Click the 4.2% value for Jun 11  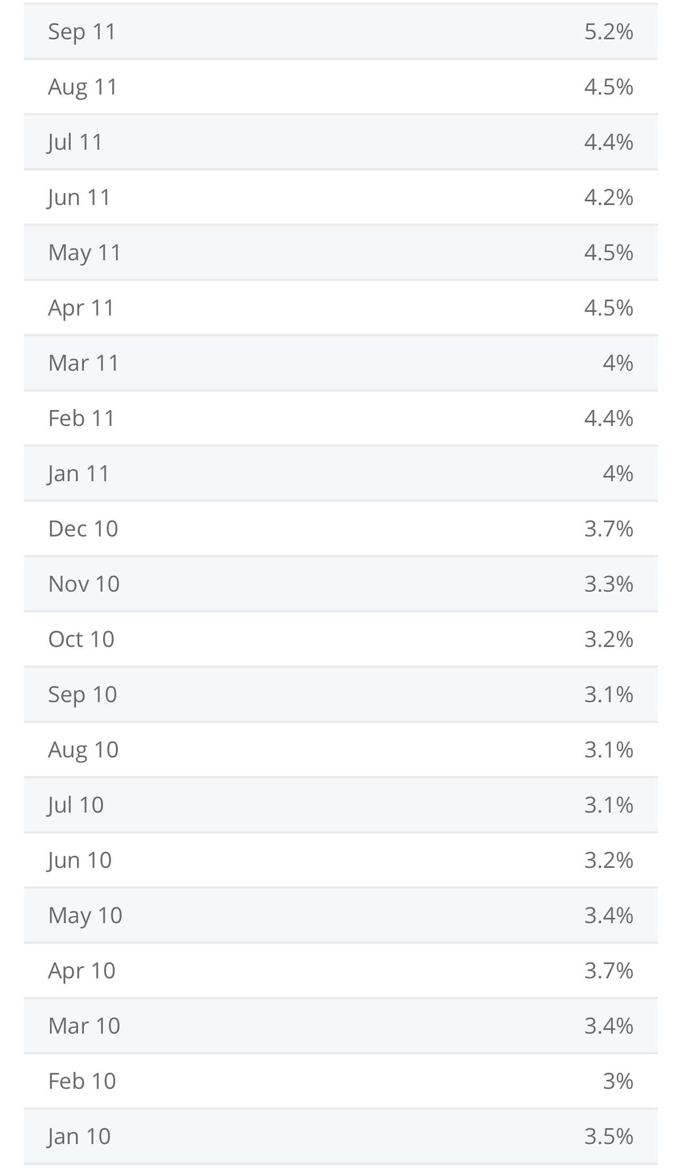pyautogui.click(x=609, y=197)
